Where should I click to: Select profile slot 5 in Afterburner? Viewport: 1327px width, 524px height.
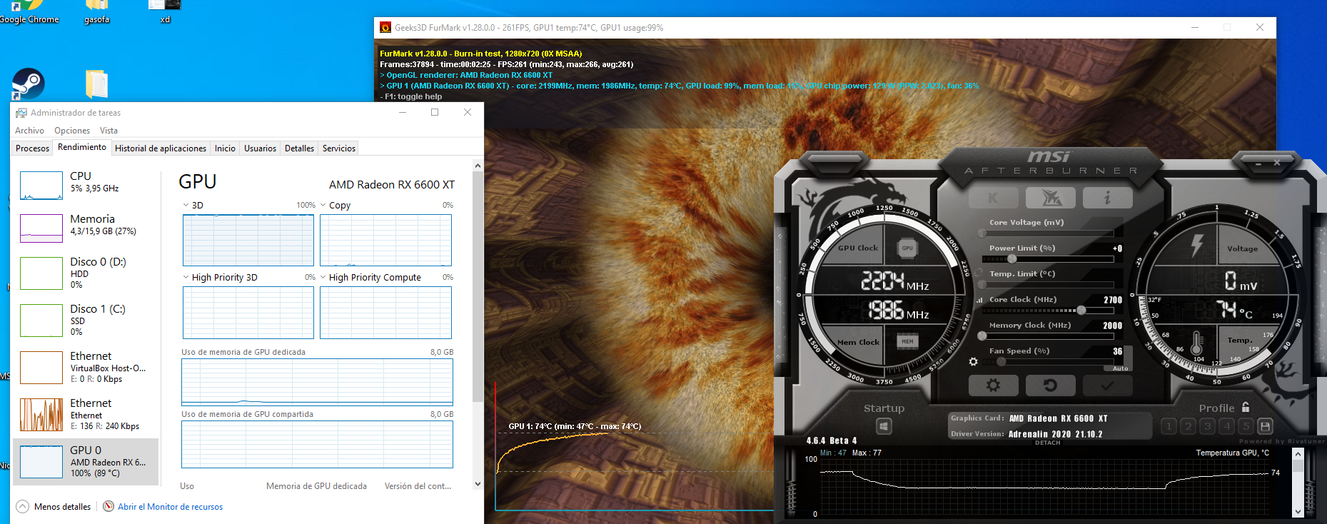[1246, 426]
